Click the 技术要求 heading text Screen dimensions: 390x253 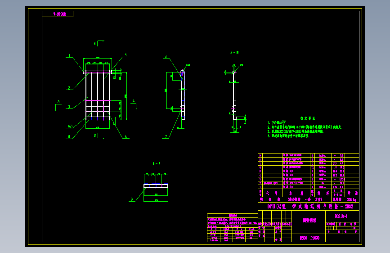(x=308, y=118)
